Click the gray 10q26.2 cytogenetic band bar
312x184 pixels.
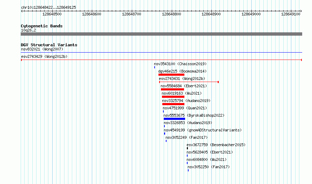(161, 34)
